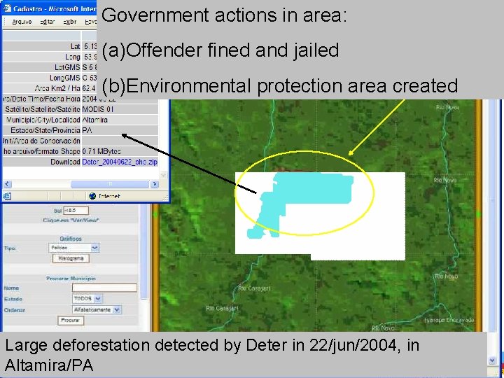Viewport: 504px width, 378px height.
Task: Click the main page scrollbar down arrow
Action: click(492, 360)
